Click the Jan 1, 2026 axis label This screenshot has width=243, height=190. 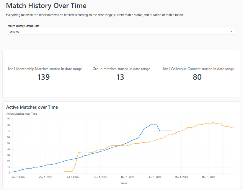[x=155, y=177]
